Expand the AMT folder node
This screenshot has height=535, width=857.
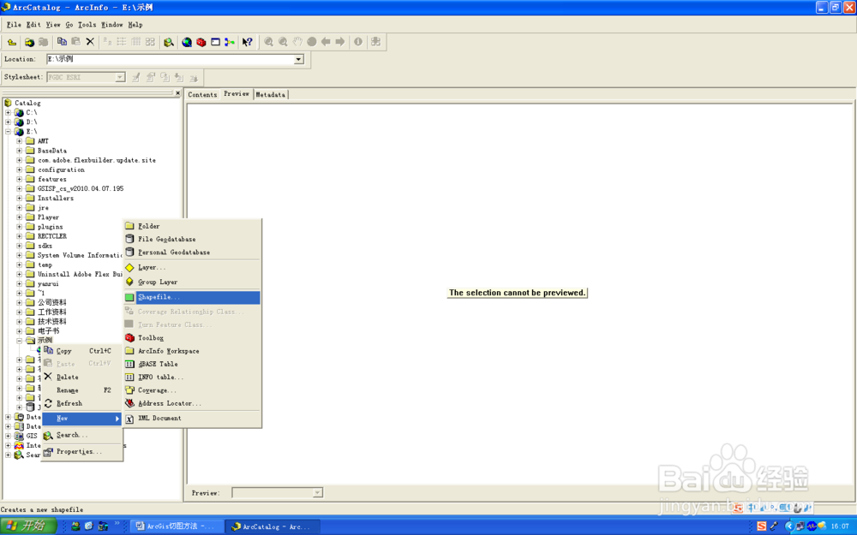click(x=19, y=141)
